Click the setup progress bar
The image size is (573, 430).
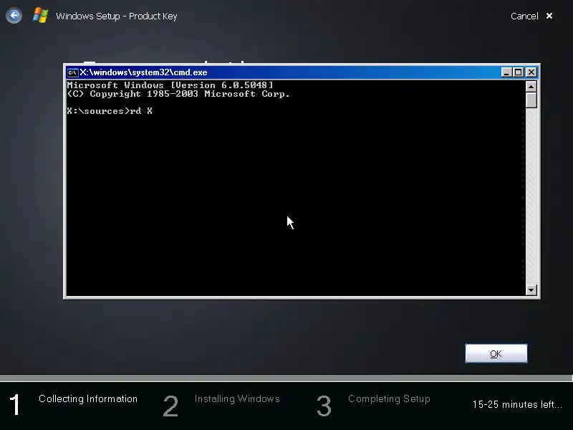(x=286, y=378)
